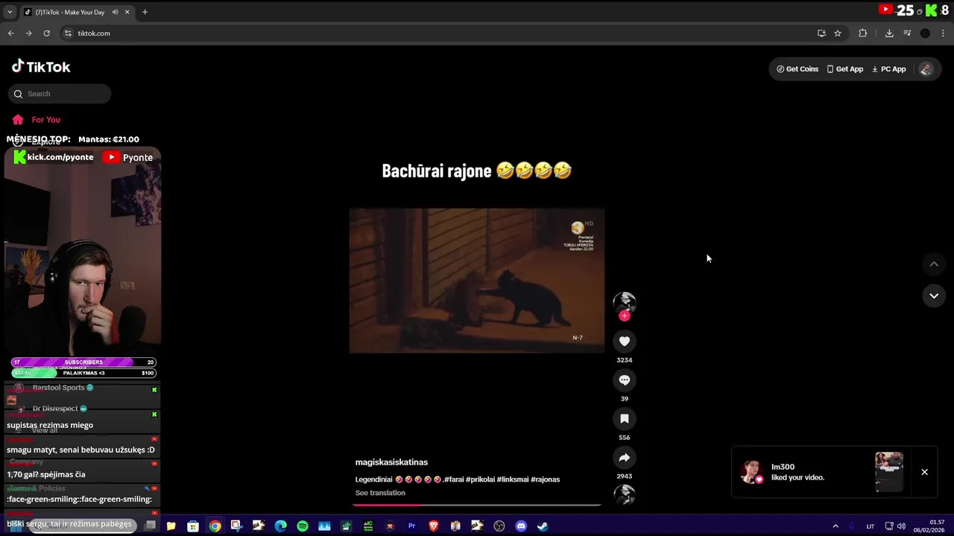
Task: Open Steam from the taskbar
Action: click(543, 526)
